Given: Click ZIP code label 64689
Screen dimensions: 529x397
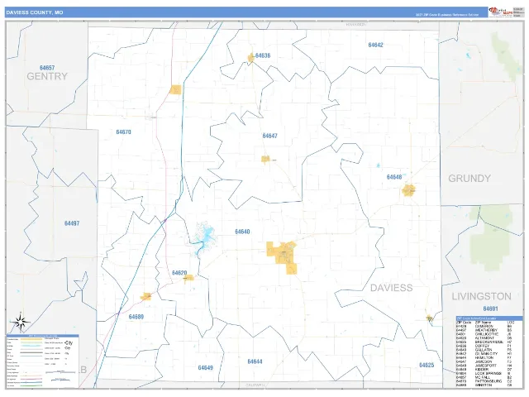Looking at the screenshot, I should click(136, 317).
